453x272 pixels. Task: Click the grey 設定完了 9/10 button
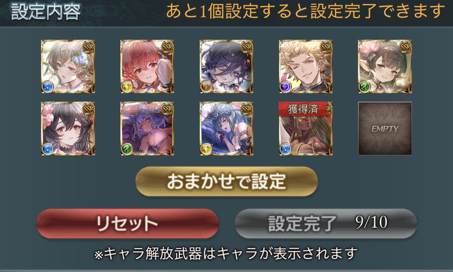(x=326, y=224)
